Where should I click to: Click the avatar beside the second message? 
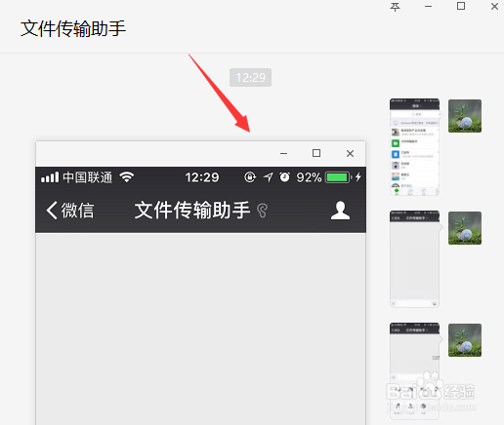click(x=465, y=228)
